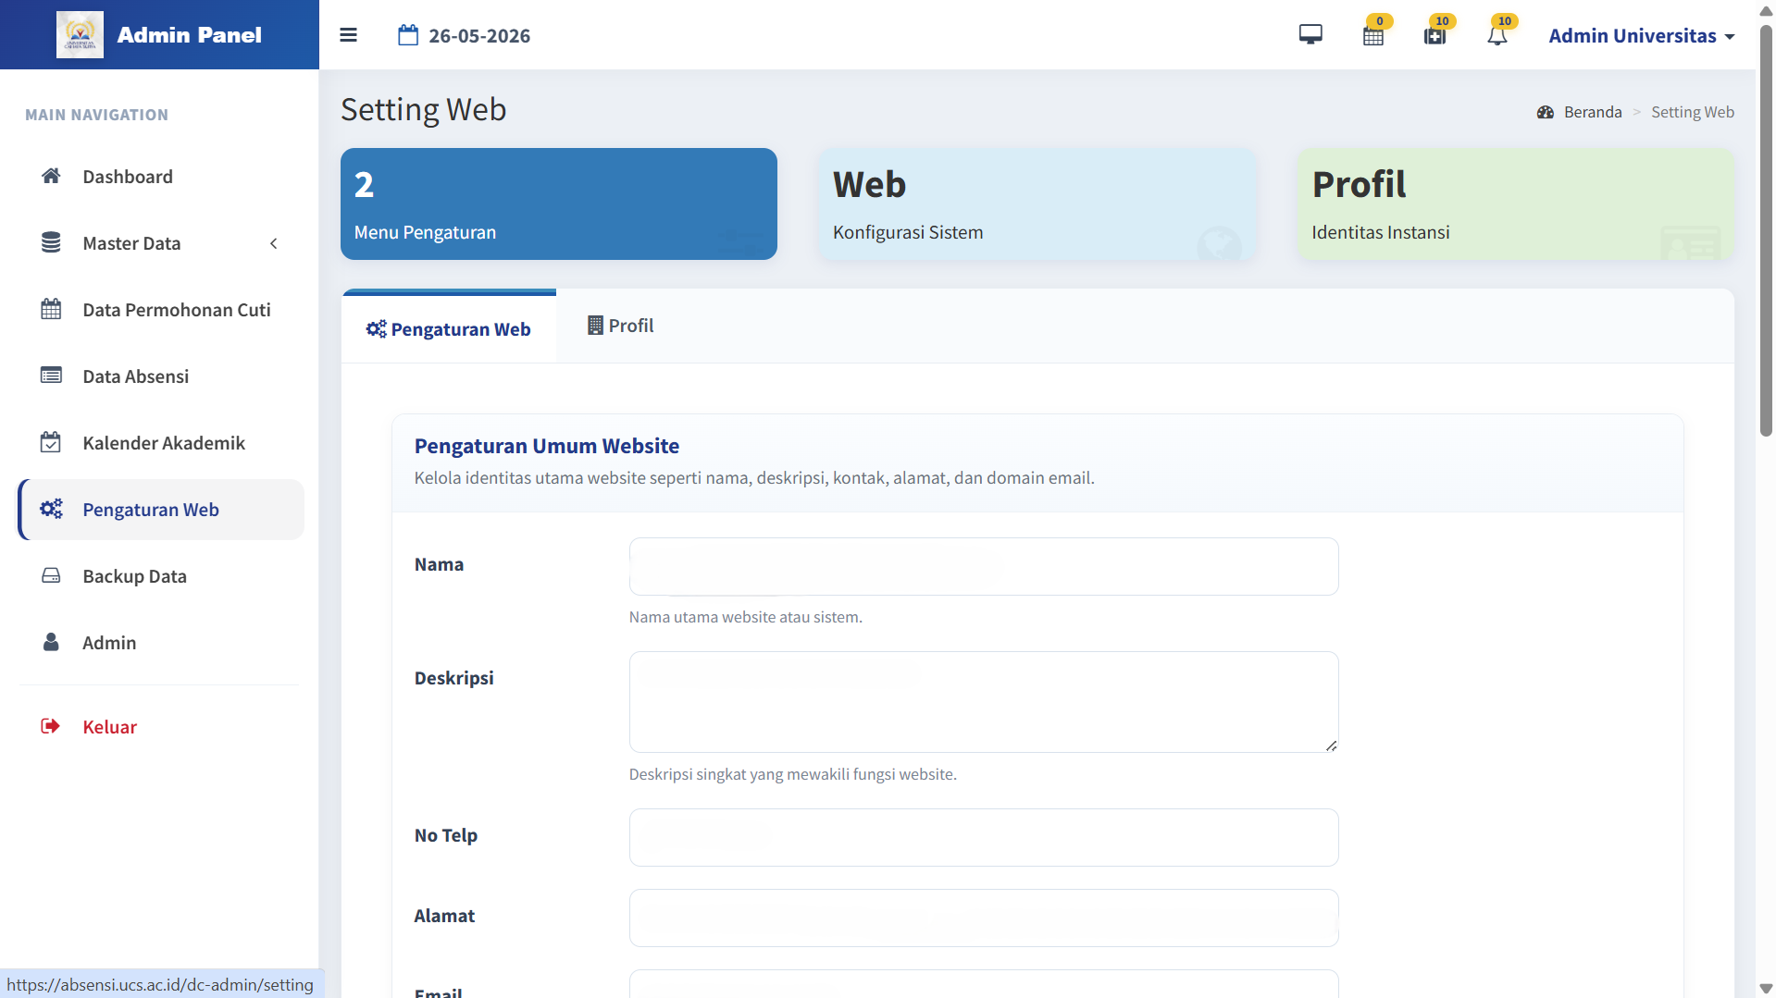Switch to the Pengaturan Web tab

pyautogui.click(x=449, y=328)
